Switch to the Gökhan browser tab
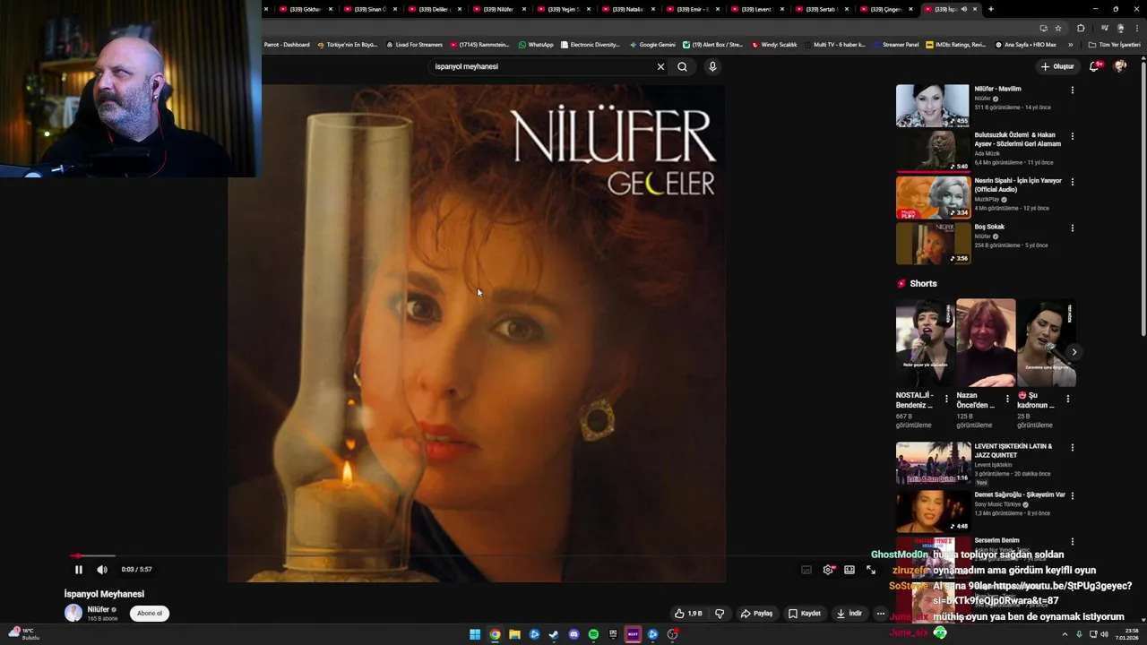The height and width of the screenshot is (645, 1147). tap(305, 9)
